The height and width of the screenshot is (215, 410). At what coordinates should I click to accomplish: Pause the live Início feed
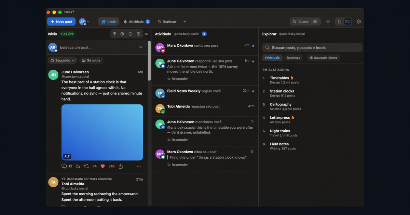pos(122,34)
